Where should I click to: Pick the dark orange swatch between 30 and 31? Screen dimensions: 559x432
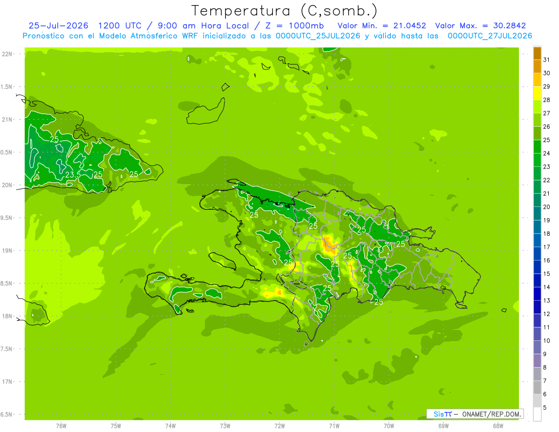(x=538, y=67)
